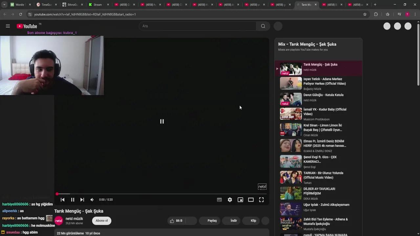Expand the tab search dropdown
The height and width of the screenshot is (236, 420).
tap(4, 5)
